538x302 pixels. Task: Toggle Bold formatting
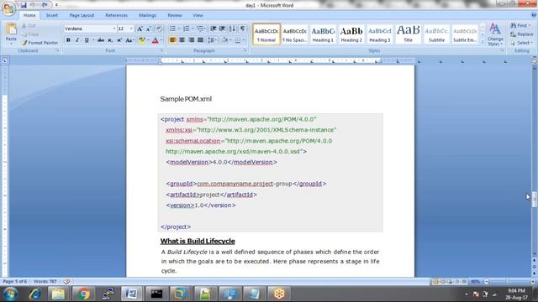pyautogui.click(x=68, y=40)
